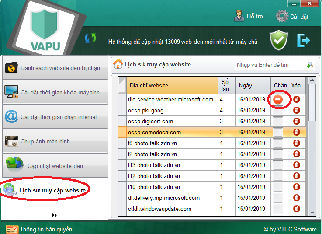Sort by Địa chỉ website column
Screen dimensions: 322x234
(x=172, y=85)
